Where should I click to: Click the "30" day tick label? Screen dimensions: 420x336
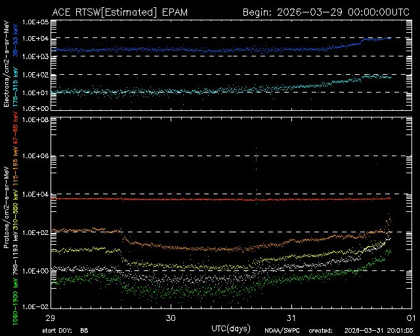(171, 318)
